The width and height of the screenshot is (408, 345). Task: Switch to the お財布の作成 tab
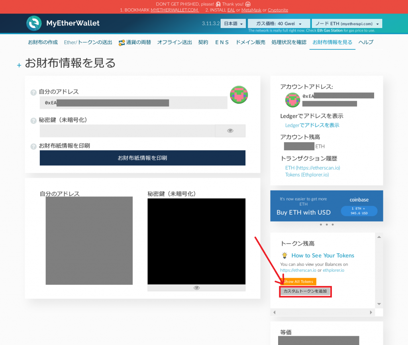[43, 42]
